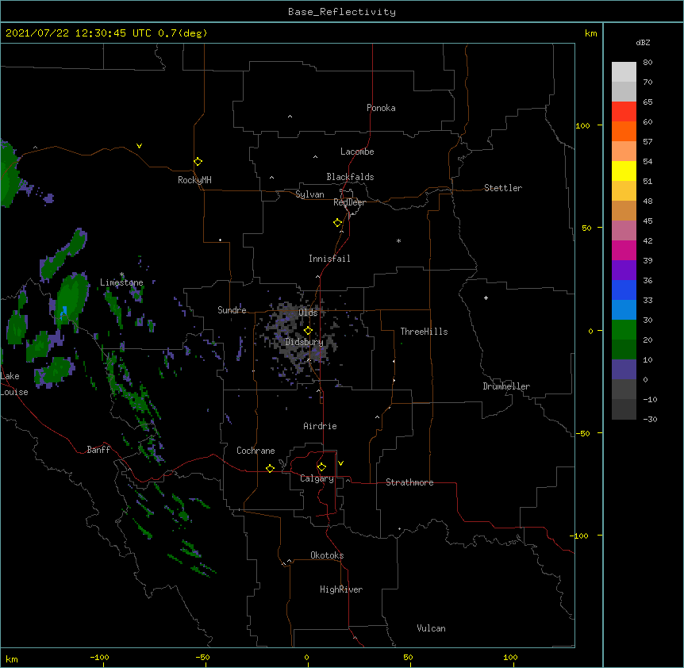684x668 pixels.
Task: Select the purple 39 dBZ legend swatch
Action: 624,270
